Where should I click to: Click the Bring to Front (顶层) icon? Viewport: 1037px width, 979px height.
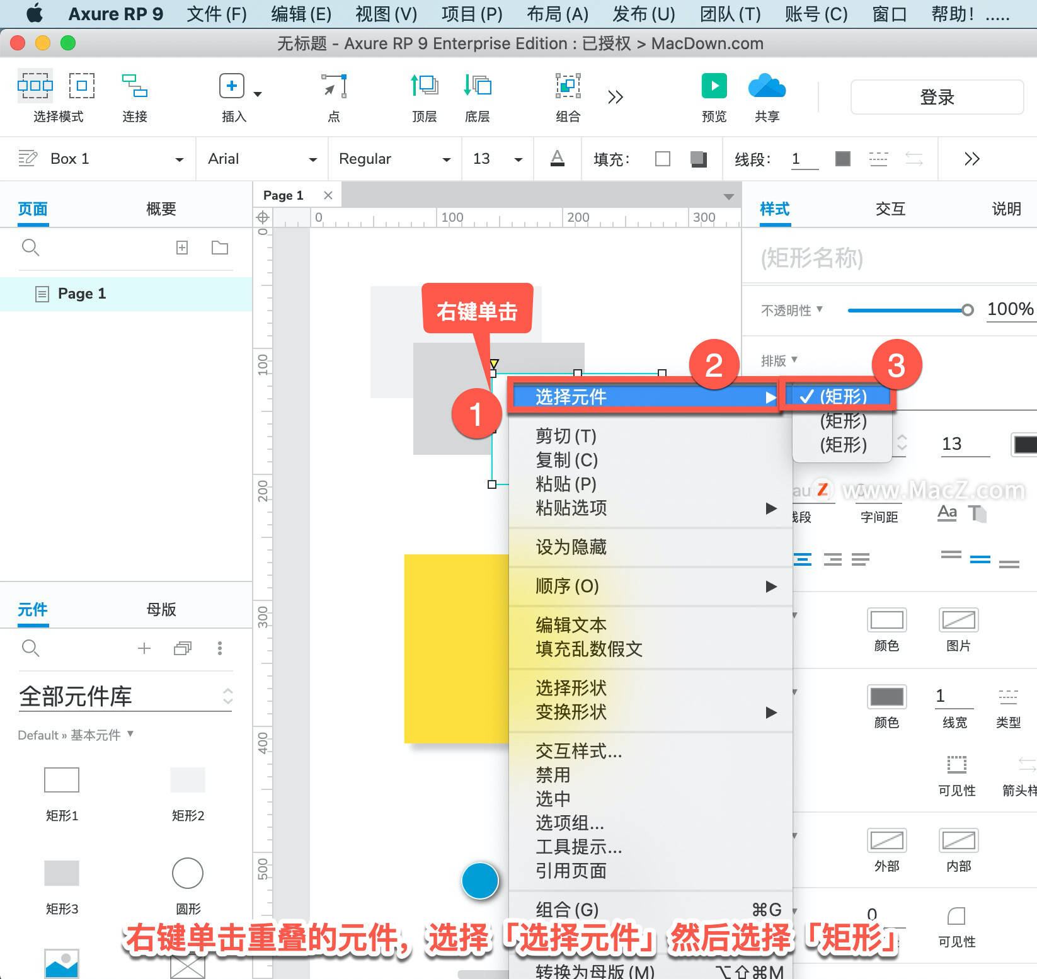(x=424, y=86)
